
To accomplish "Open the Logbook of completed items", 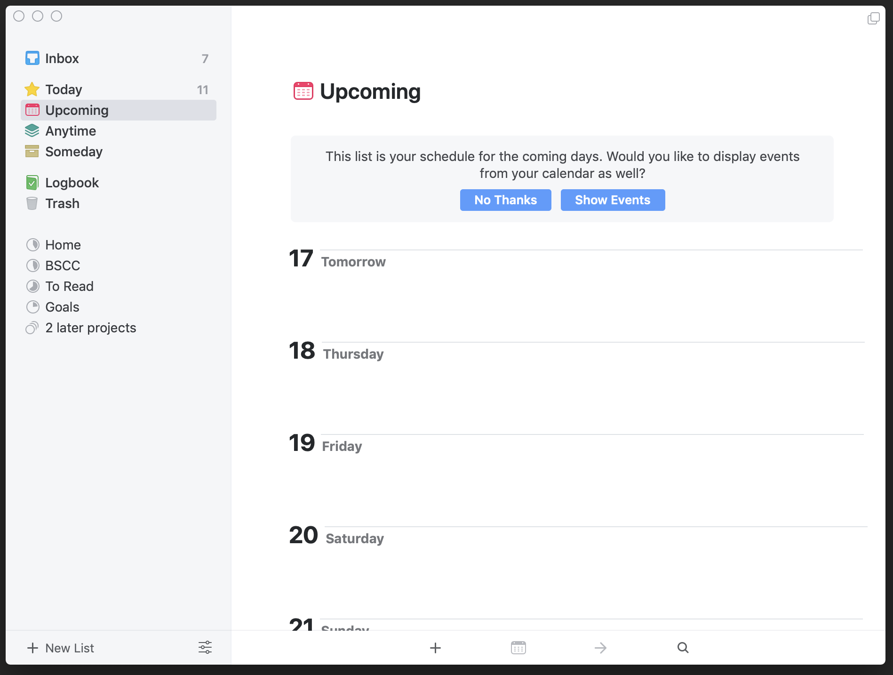I will (72, 183).
